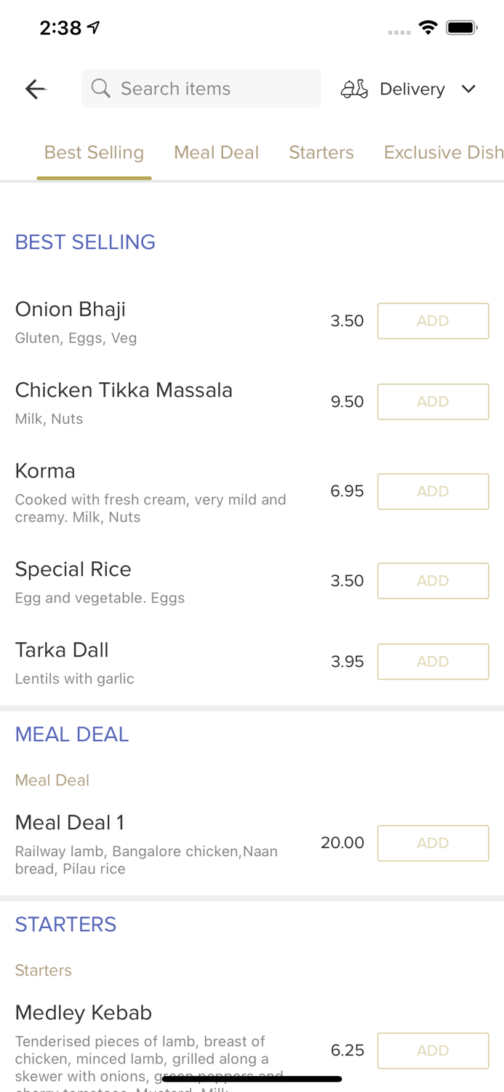Tap the battery status icon
Viewport: 504px width, 1092px height.
click(x=461, y=28)
